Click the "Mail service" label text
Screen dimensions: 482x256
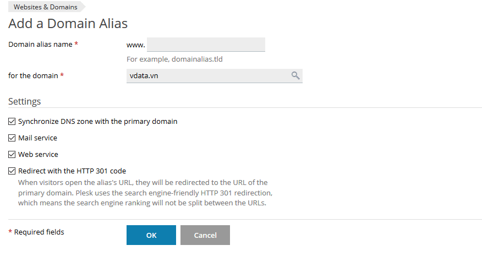pyautogui.click(x=37, y=138)
